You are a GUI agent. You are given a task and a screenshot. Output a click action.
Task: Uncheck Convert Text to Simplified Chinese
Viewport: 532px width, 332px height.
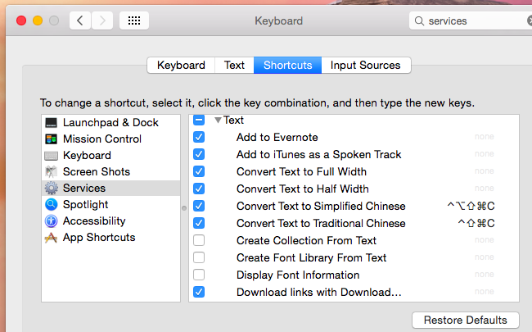199,206
